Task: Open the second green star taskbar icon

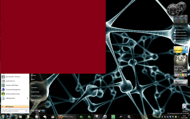Action: [x=89, y=117]
